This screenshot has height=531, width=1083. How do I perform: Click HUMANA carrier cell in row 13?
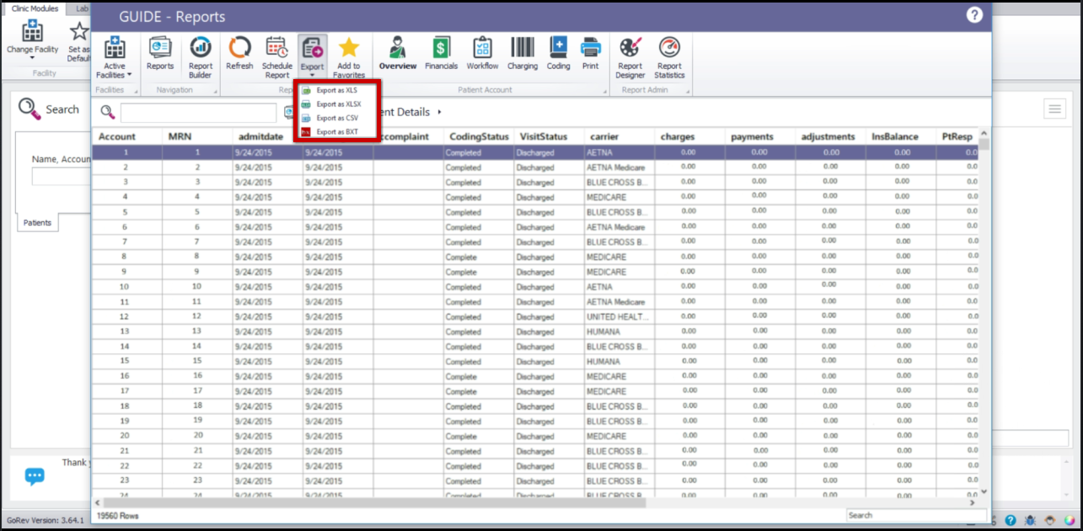coord(619,332)
